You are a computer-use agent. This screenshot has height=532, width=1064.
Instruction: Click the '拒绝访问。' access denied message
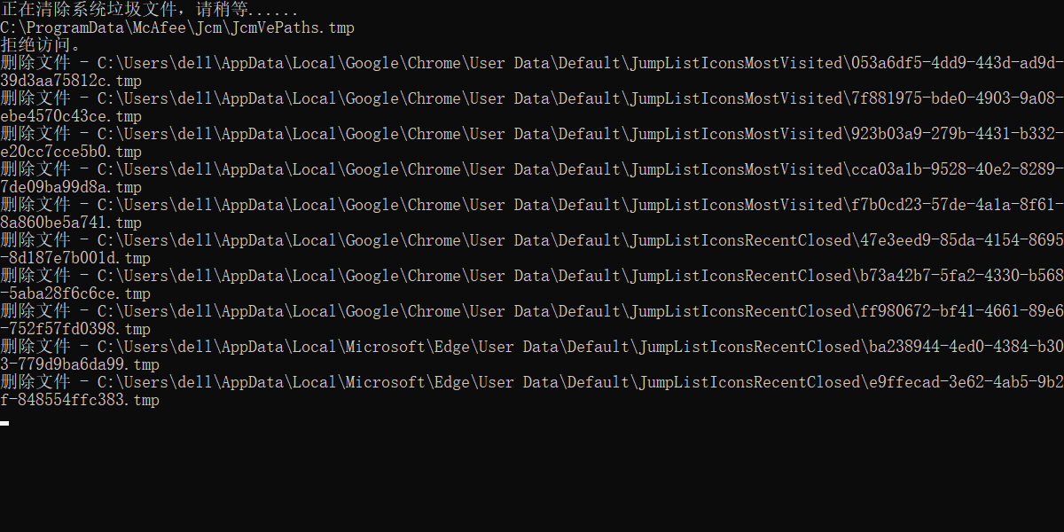[42, 45]
